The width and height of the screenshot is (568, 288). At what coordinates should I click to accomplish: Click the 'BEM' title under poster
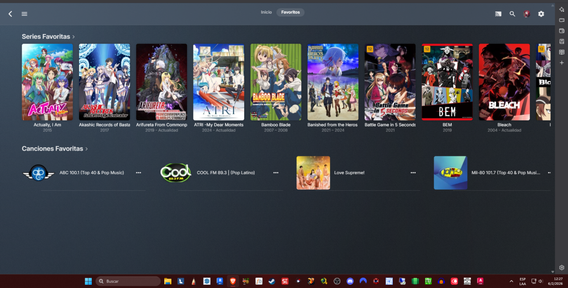coord(447,125)
